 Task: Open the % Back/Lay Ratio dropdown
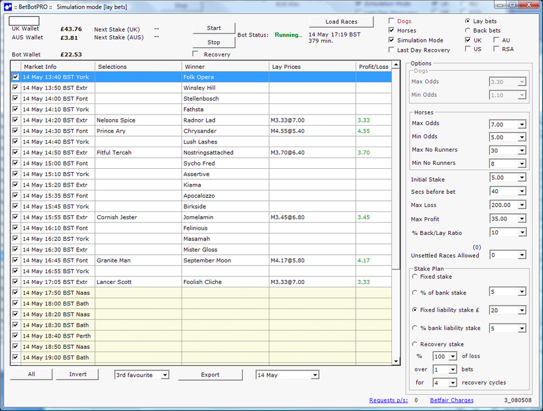tap(522, 232)
